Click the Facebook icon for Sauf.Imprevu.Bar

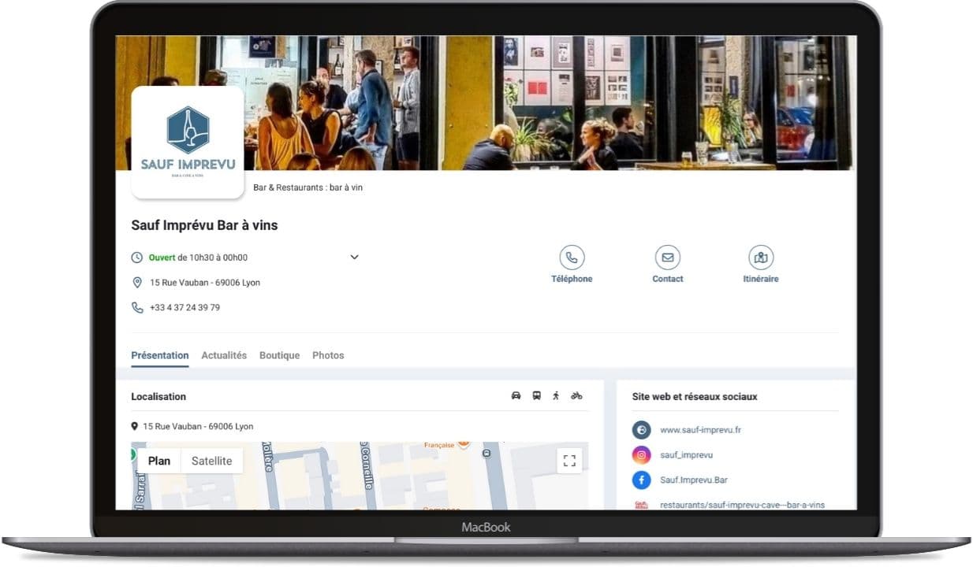pos(641,480)
